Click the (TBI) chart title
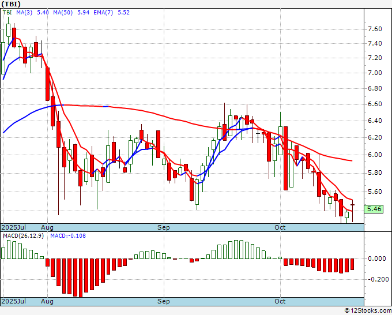The image size is (392, 315). pyautogui.click(x=11, y=4)
